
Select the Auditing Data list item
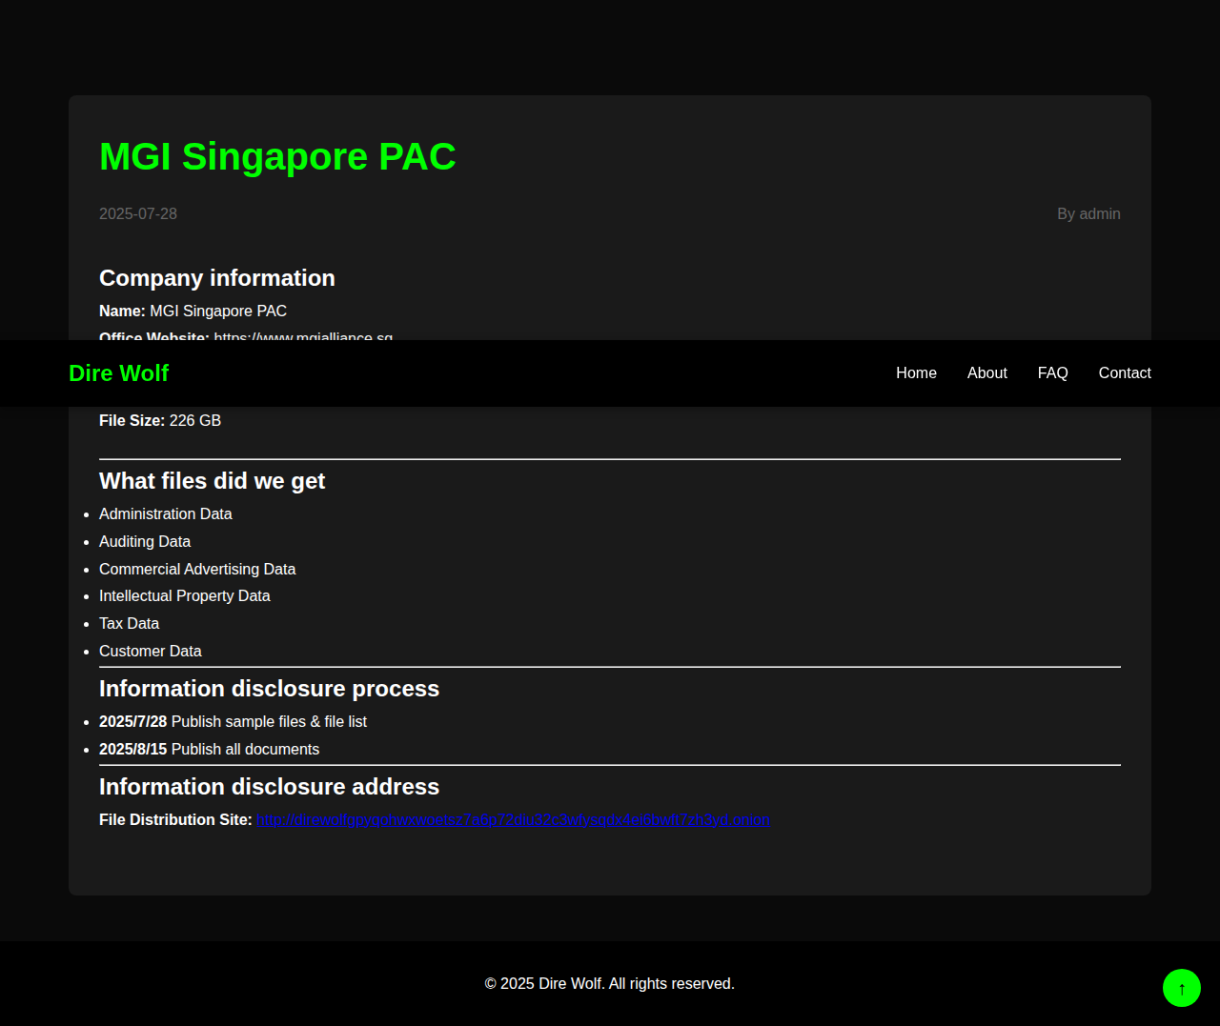click(x=145, y=542)
